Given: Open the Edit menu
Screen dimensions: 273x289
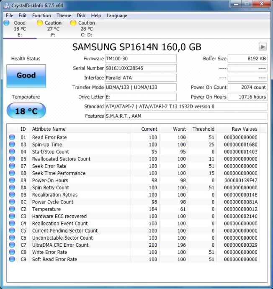Looking at the screenshot, I should click(23, 15).
